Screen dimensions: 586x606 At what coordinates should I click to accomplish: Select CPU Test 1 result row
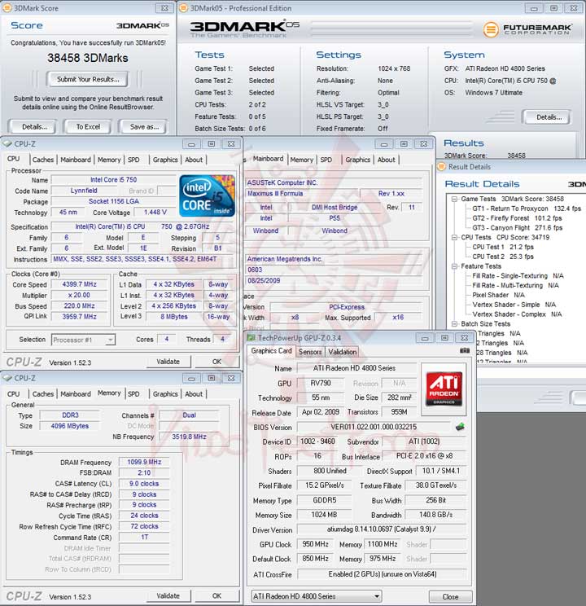(x=503, y=247)
